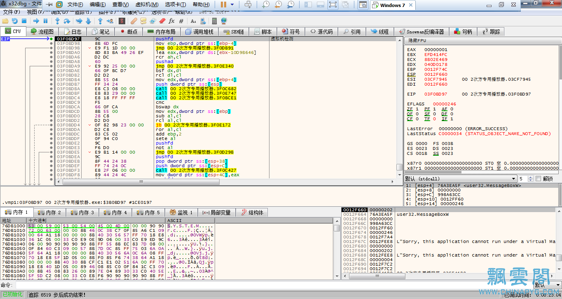Open the VMware 查看(V) menu
The image size is (562, 299).
120,5
